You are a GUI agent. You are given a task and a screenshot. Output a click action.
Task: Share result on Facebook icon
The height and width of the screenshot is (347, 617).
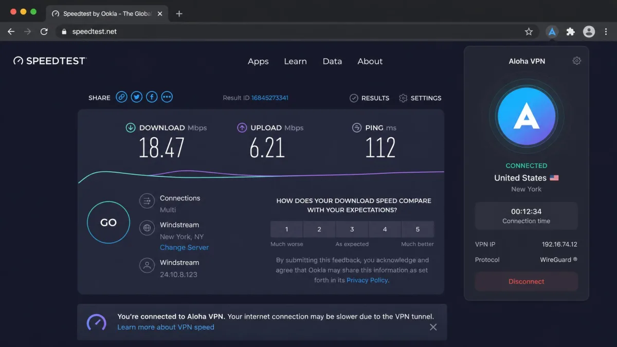[152, 97]
